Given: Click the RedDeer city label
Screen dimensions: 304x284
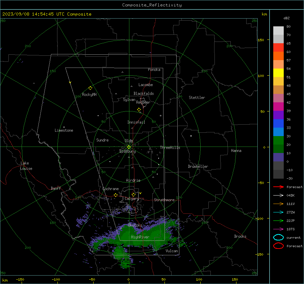Looking at the screenshot, I should point(143,102).
